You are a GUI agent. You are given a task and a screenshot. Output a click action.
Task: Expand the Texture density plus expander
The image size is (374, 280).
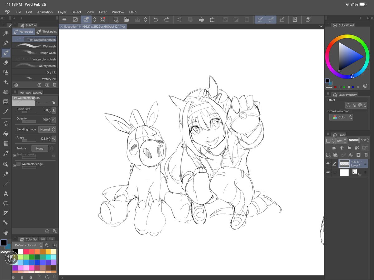tap(15, 155)
